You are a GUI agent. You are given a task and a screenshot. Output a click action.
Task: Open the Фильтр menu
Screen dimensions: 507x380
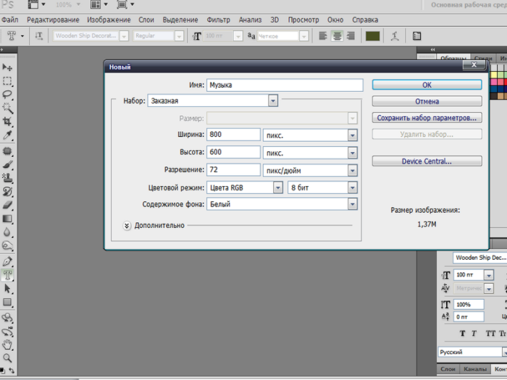click(218, 20)
